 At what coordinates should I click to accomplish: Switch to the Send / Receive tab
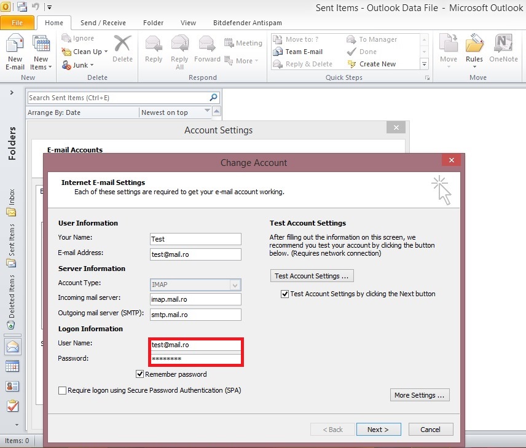[103, 23]
